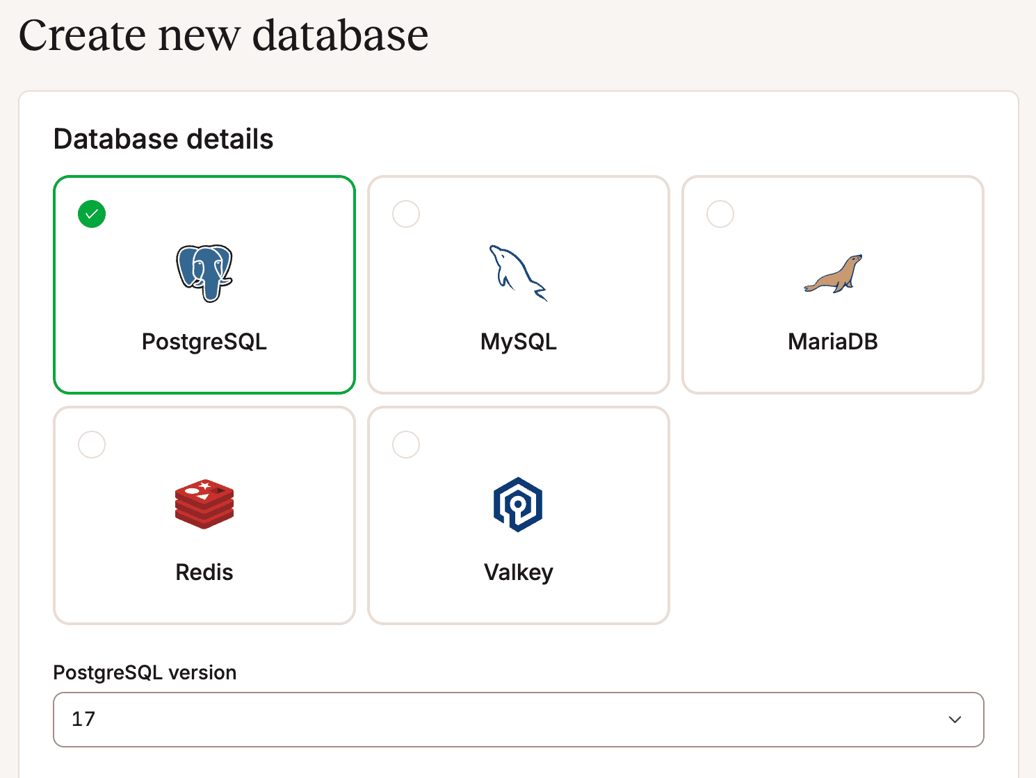Click the Valkey card label text
This screenshot has width=1036, height=778.
click(x=519, y=572)
